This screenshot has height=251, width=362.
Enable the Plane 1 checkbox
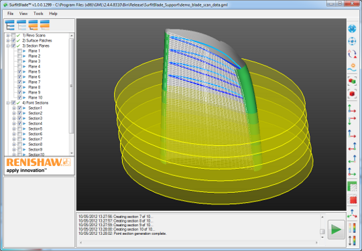pyautogui.click(x=19, y=51)
